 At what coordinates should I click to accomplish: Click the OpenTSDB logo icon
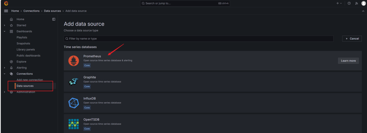point(73,124)
